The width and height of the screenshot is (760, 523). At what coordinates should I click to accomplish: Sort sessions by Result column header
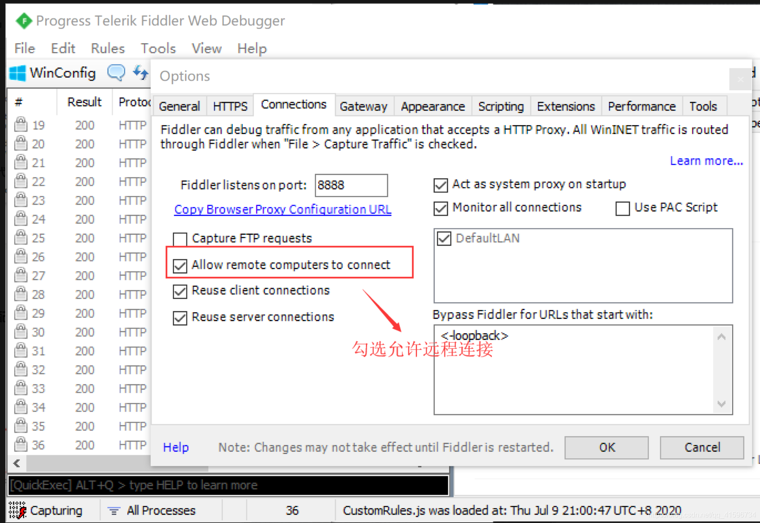[85, 102]
